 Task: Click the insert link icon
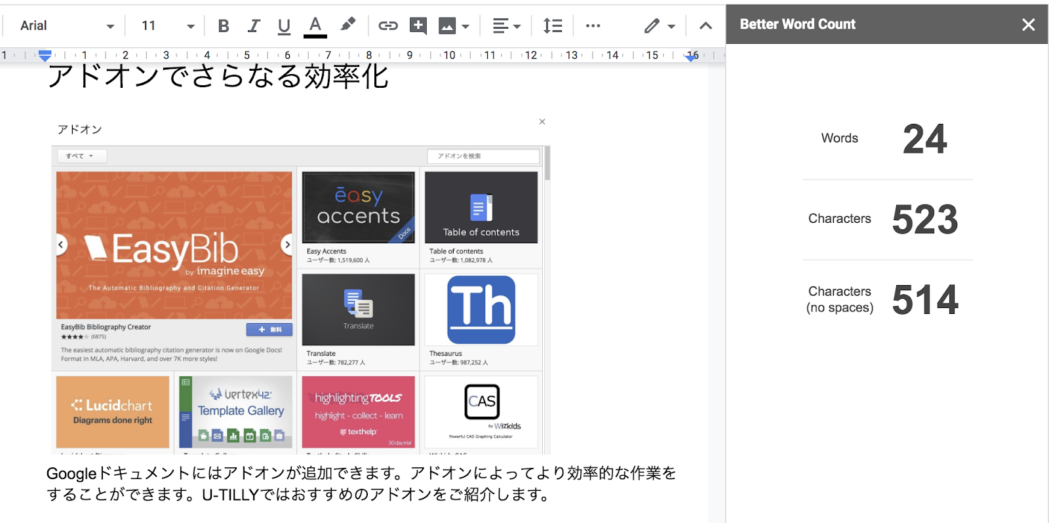tap(388, 26)
